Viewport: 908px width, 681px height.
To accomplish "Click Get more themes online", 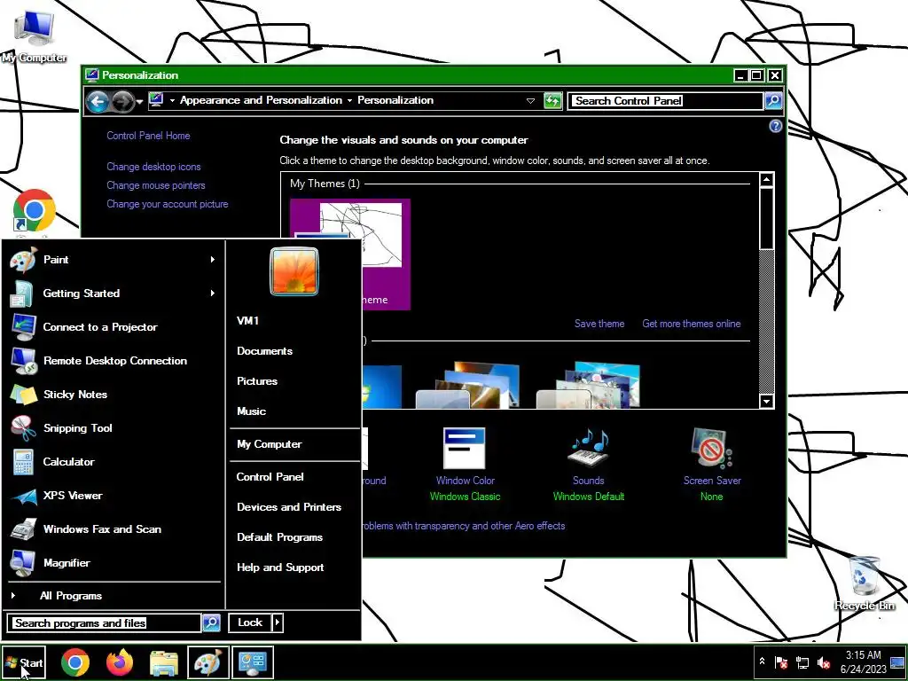I will point(692,324).
